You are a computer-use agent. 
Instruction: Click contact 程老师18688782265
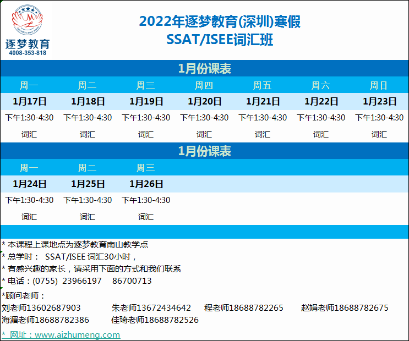coord(244,308)
